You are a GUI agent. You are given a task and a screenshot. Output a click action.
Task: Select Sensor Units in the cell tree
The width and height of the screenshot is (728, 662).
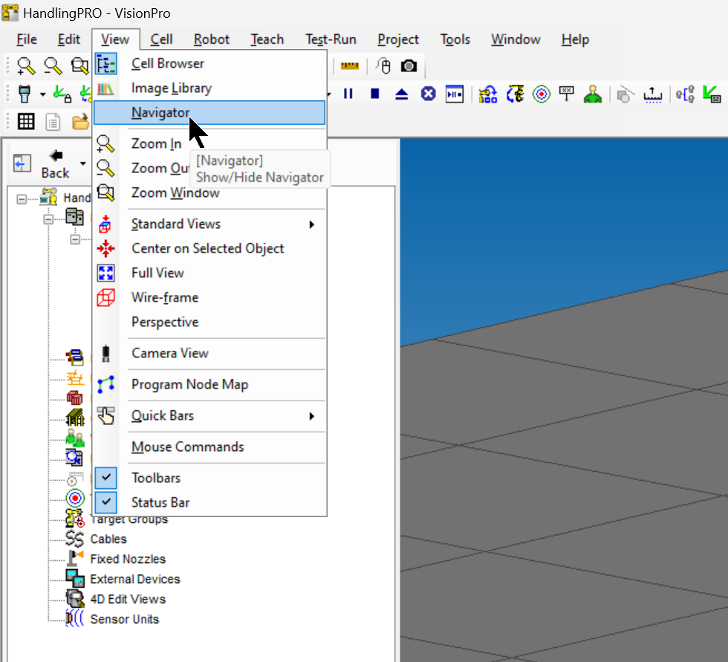tap(125, 620)
